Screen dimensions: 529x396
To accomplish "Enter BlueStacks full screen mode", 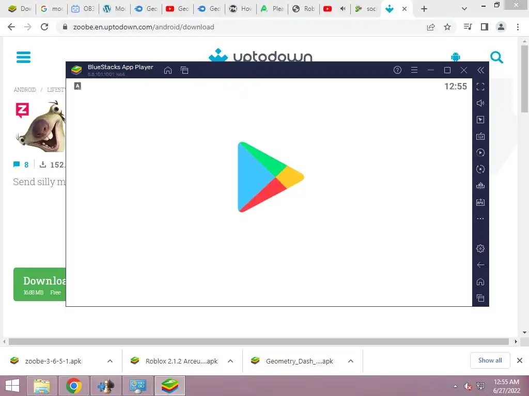I will 480,87.
